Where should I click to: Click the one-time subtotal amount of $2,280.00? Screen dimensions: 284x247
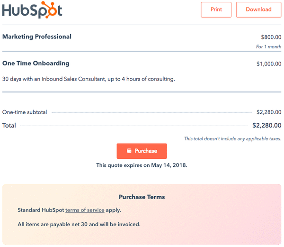tap(268, 112)
